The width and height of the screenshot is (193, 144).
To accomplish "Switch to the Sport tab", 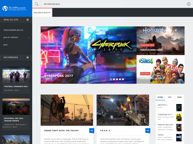I will point(179,97).
